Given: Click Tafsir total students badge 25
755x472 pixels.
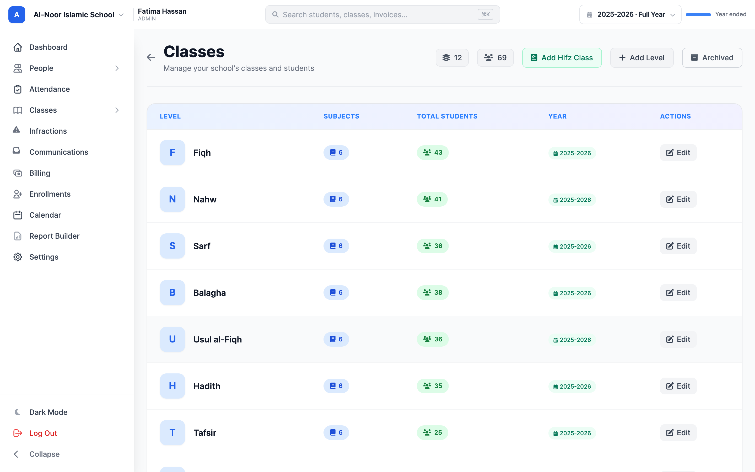Looking at the screenshot, I should pos(432,432).
